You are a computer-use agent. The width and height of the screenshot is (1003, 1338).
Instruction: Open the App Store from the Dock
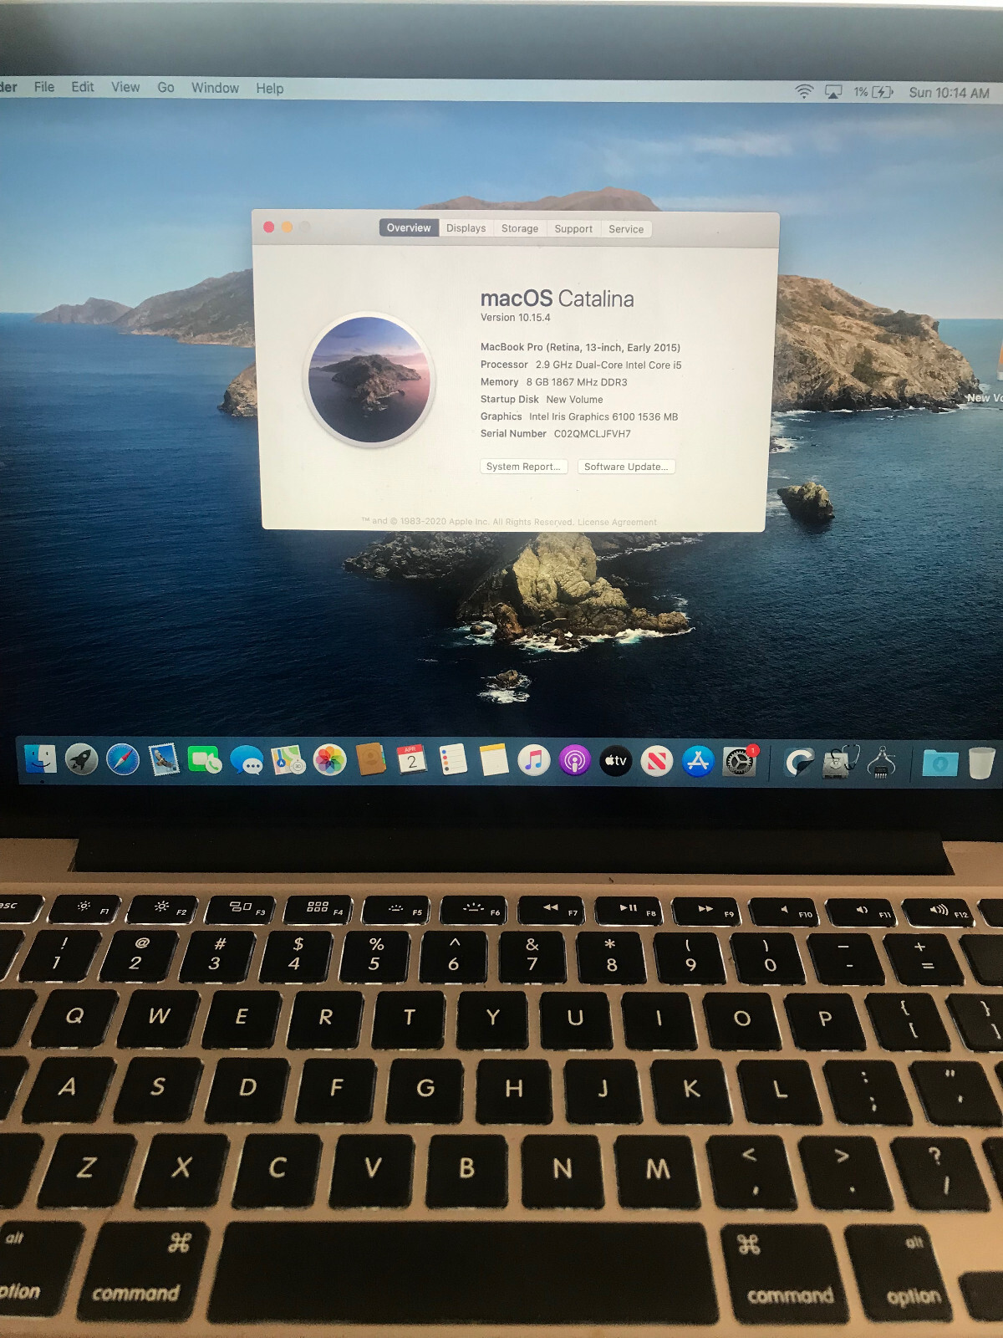coord(698,761)
